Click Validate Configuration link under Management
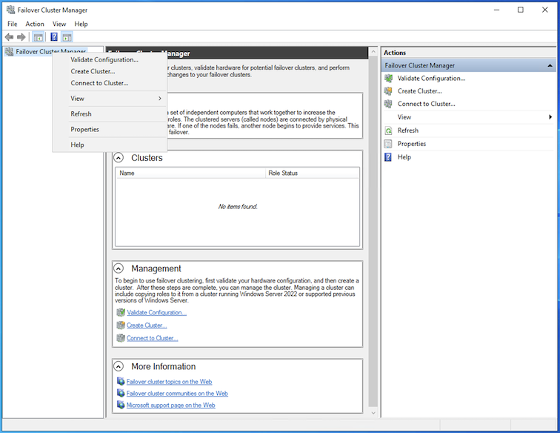Viewport: 560px width, 433px height. pyautogui.click(x=157, y=312)
